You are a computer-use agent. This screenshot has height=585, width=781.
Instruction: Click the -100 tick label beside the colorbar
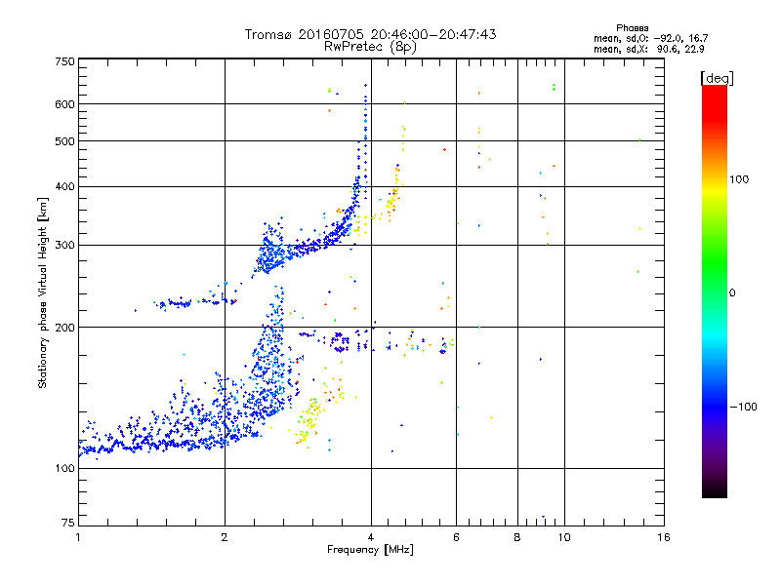[x=744, y=406]
